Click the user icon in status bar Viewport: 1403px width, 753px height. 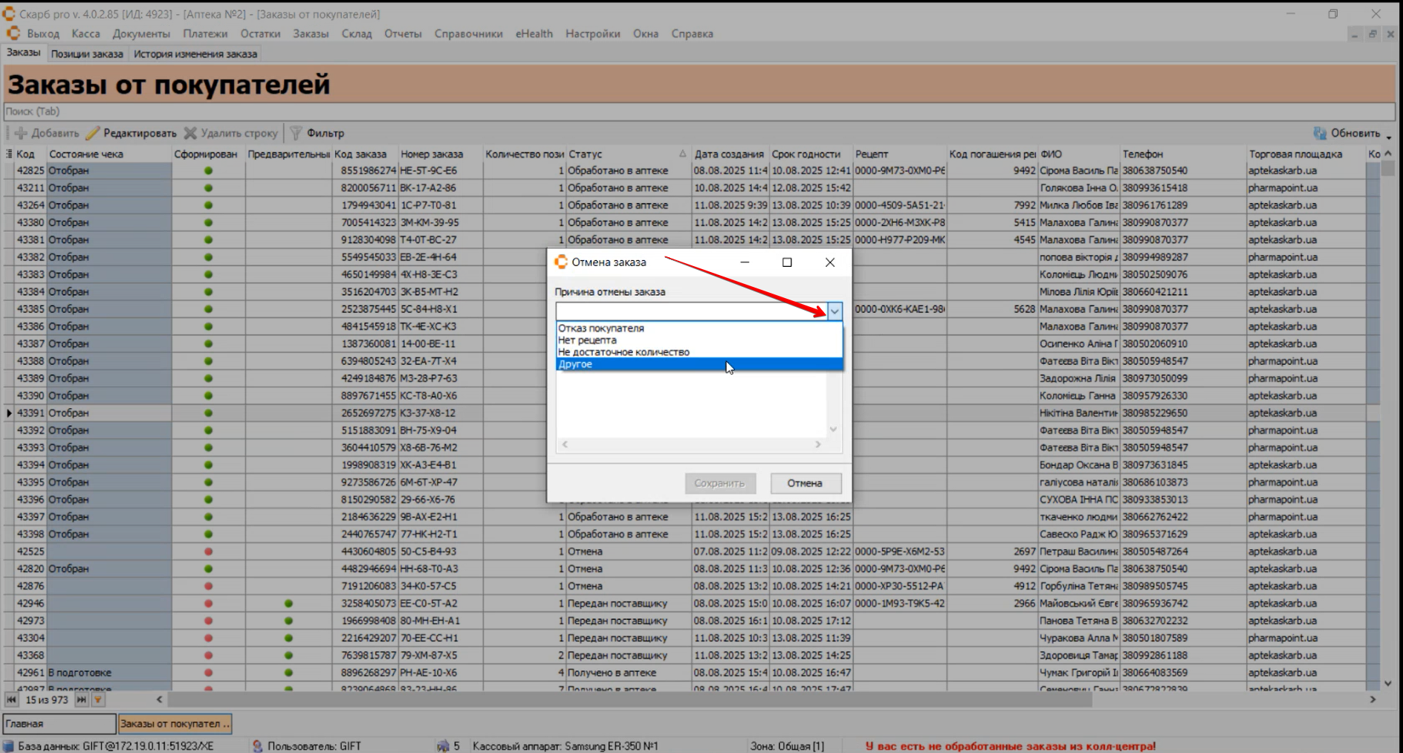(x=257, y=746)
